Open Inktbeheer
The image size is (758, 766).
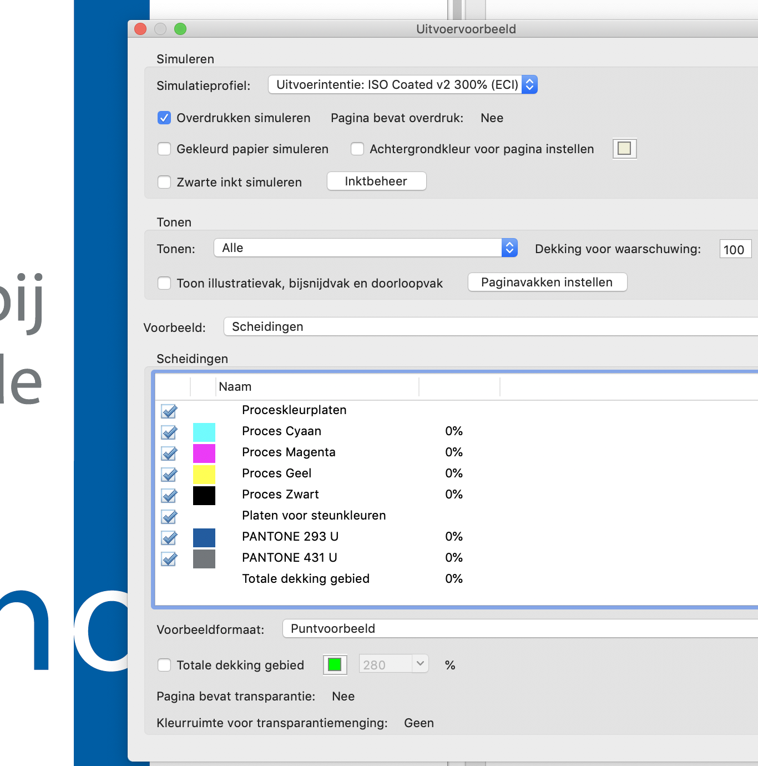(x=376, y=181)
